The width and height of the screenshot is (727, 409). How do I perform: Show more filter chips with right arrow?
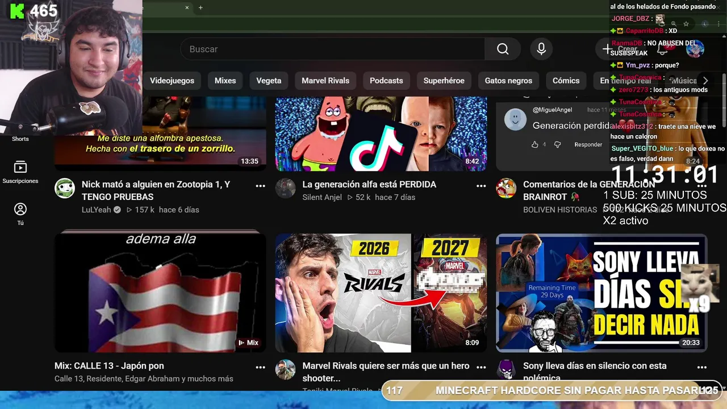tap(705, 81)
